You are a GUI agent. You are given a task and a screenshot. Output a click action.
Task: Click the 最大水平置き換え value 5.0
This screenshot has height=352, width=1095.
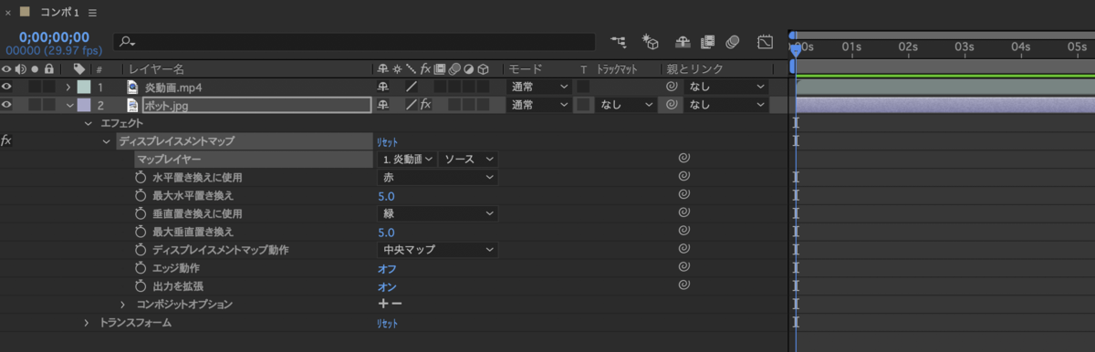(386, 195)
